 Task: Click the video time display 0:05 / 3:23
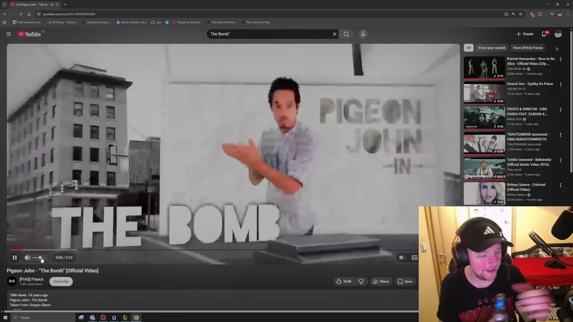pos(64,258)
